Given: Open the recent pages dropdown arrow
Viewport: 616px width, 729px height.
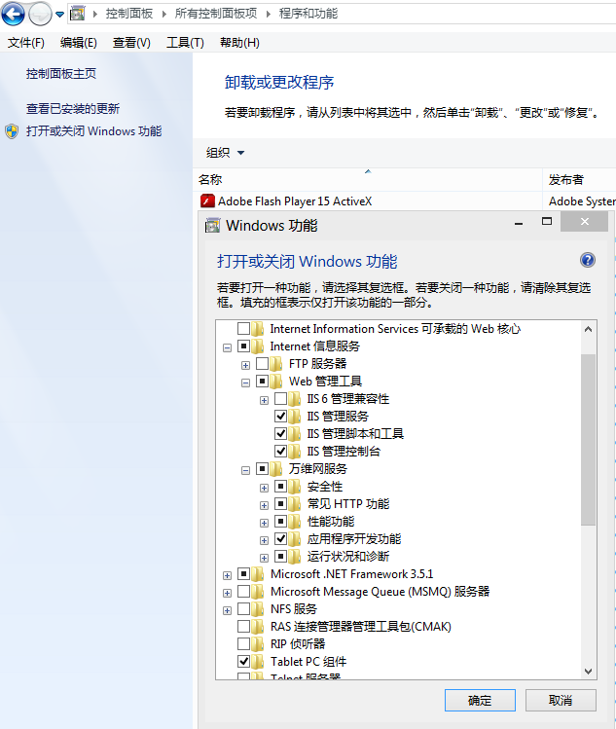Looking at the screenshot, I should [x=59, y=15].
